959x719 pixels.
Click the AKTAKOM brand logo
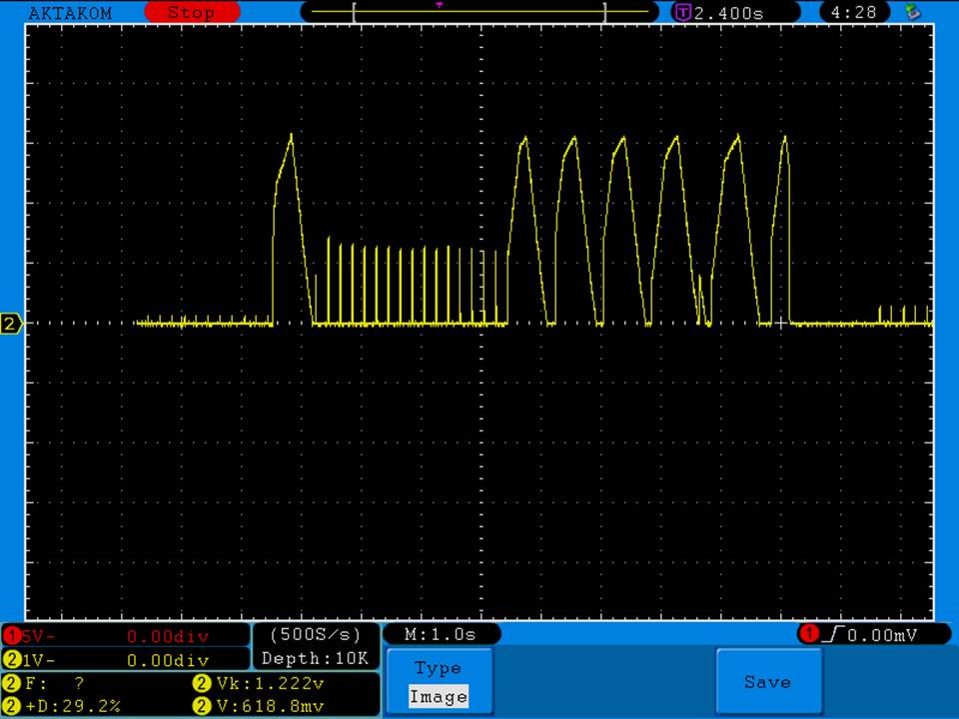[70, 13]
